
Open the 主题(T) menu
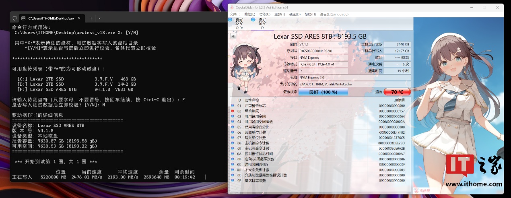click(280, 14)
